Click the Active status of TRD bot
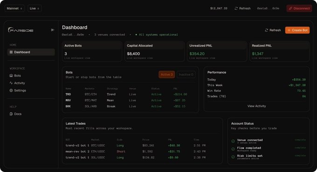This screenshot has width=317, height=172. click(156, 94)
